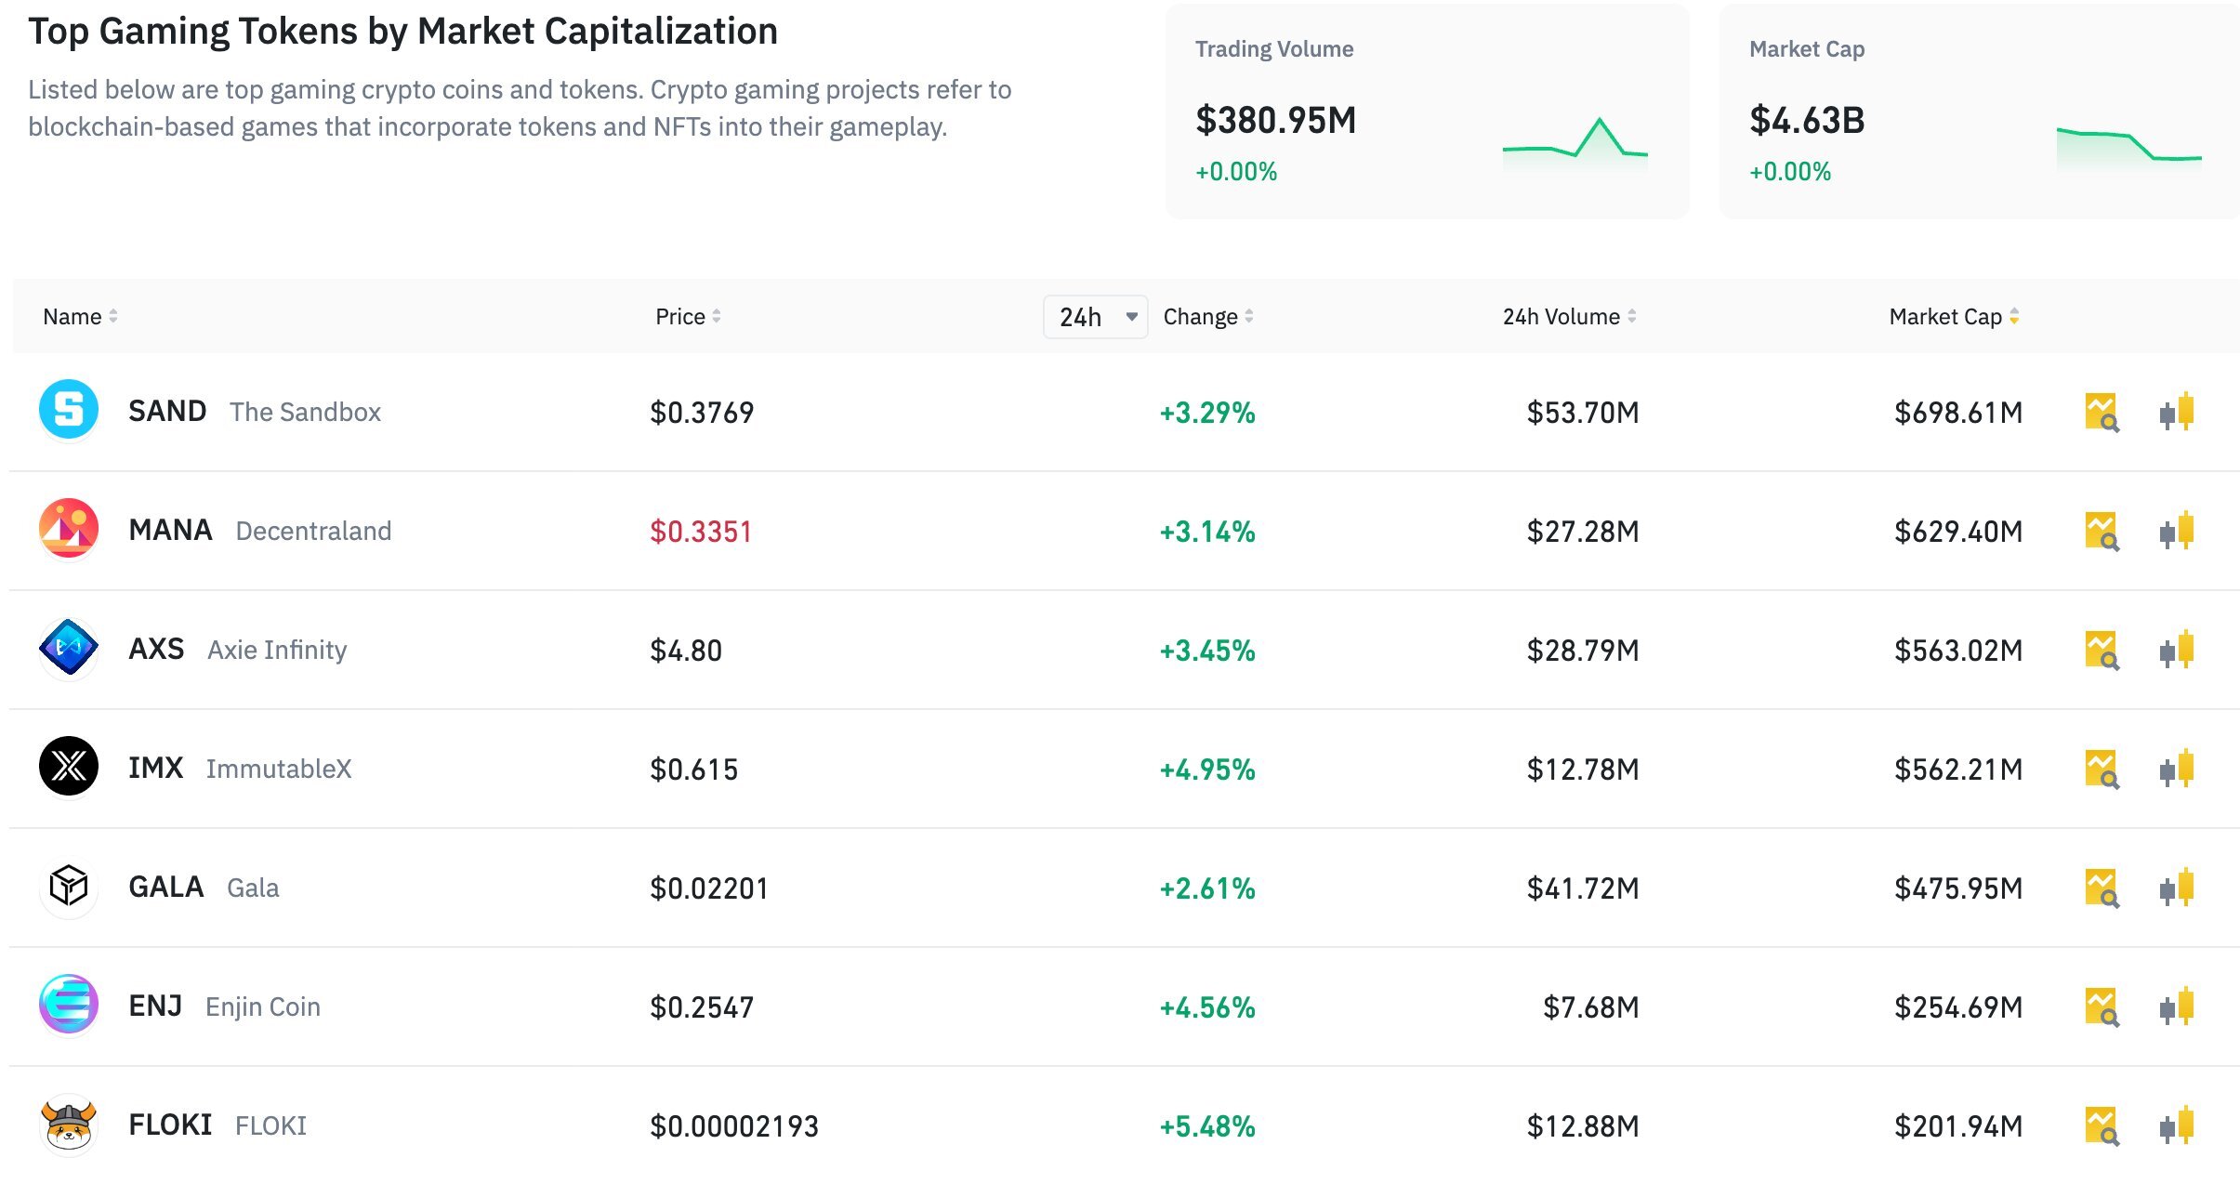Click GALA price $0.02201
This screenshot has width=2240, height=1184.
click(709, 888)
